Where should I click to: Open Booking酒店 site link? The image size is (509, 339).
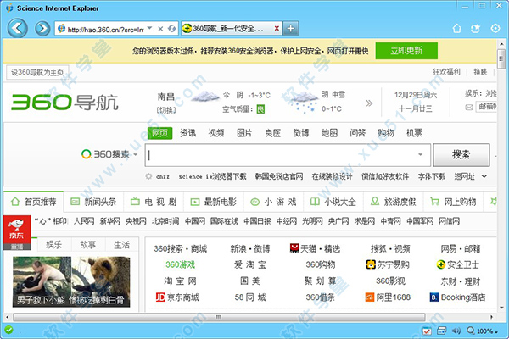458,297
